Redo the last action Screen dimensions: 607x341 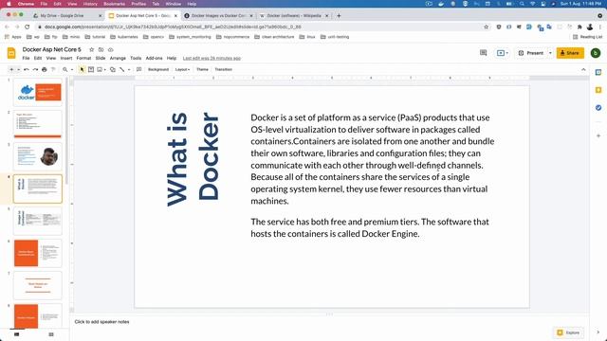tap(35, 69)
